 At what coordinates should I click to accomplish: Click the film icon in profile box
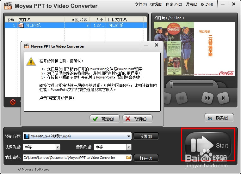(27, 136)
